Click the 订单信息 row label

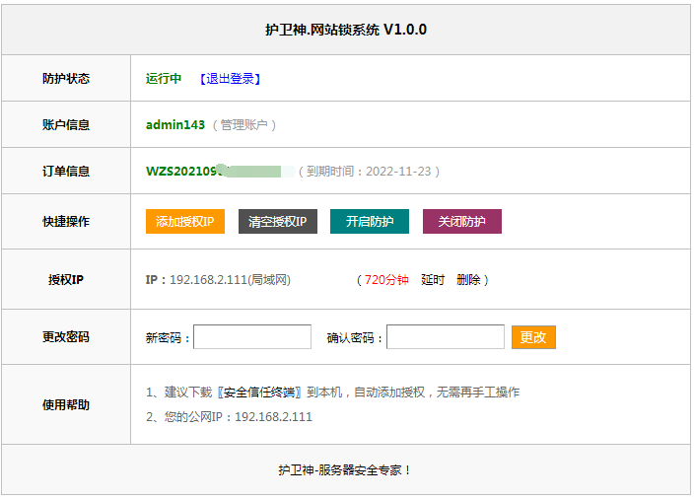[x=66, y=172]
